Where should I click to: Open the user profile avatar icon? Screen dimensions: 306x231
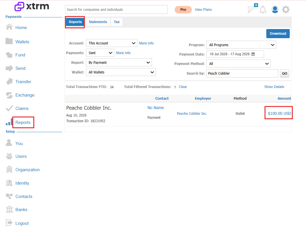275,9
